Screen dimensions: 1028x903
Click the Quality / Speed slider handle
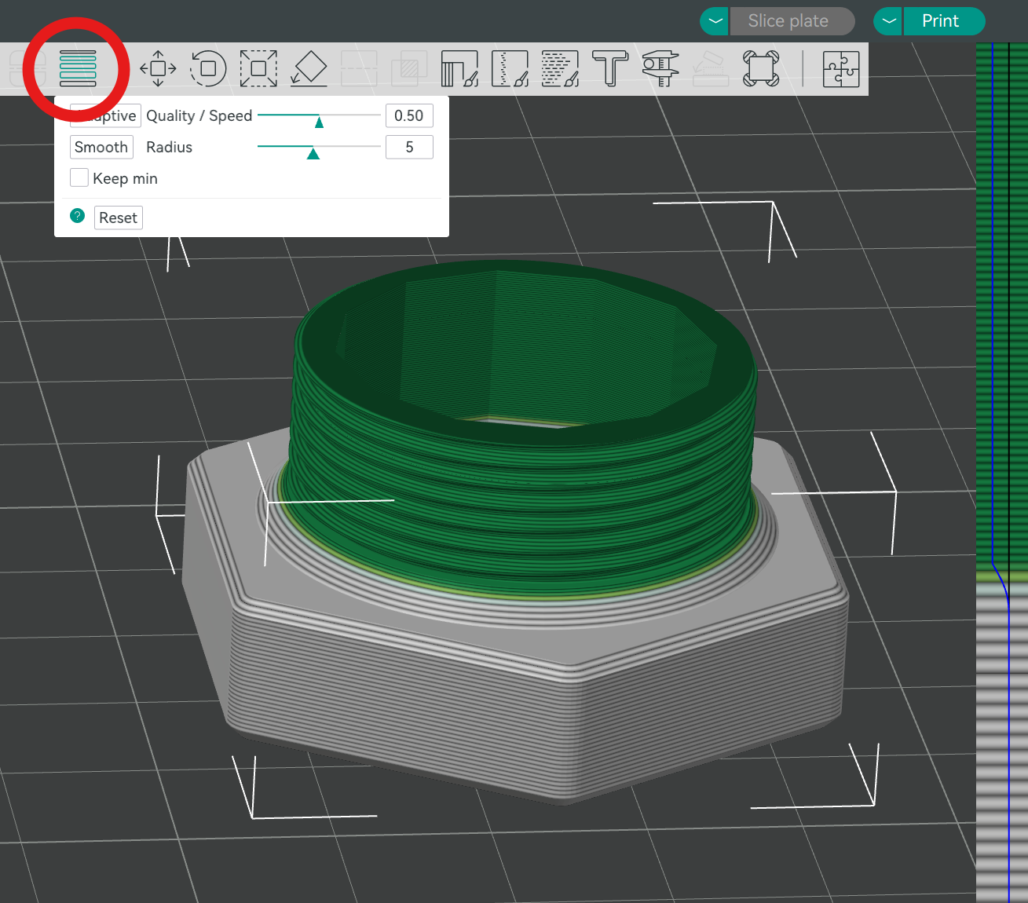click(319, 122)
